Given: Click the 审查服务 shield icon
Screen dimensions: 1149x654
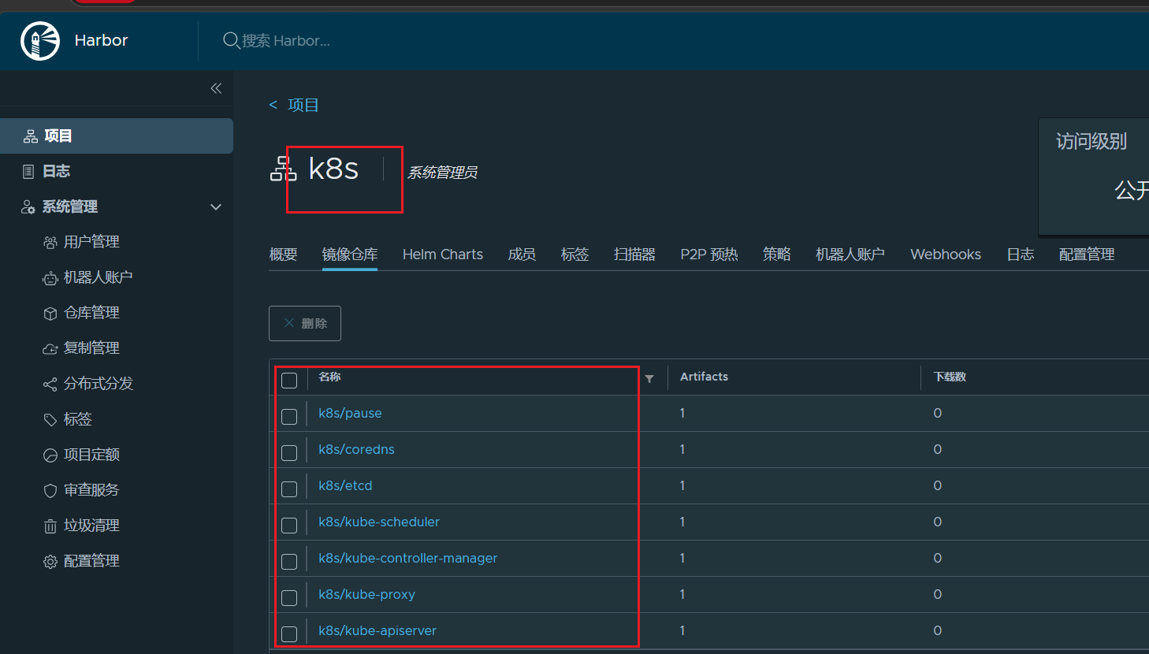Looking at the screenshot, I should (x=50, y=491).
